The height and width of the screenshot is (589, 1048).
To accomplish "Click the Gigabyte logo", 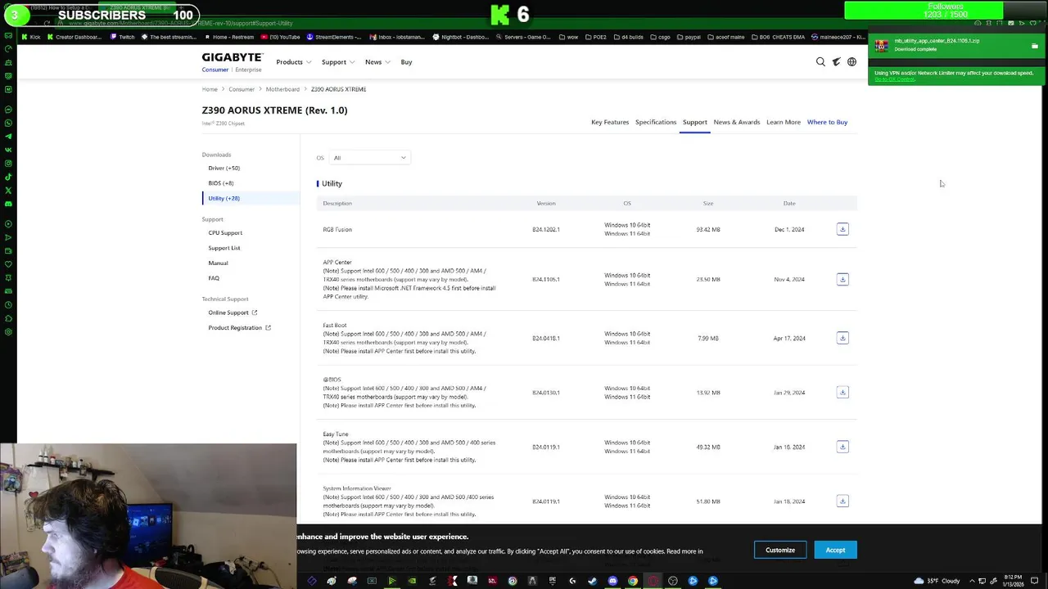I will click(x=233, y=57).
